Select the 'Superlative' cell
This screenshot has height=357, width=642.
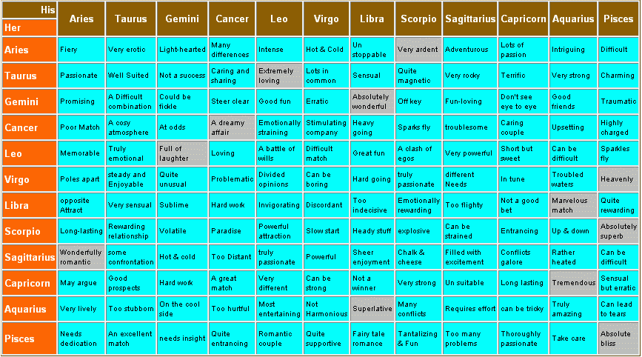pyautogui.click(x=372, y=309)
